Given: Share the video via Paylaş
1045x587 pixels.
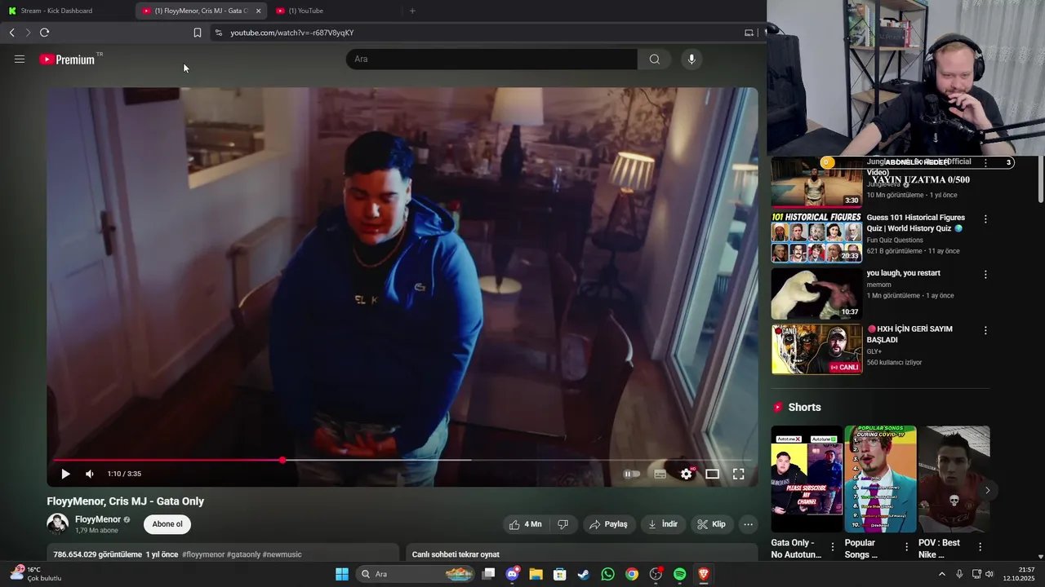Looking at the screenshot, I should (x=608, y=524).
